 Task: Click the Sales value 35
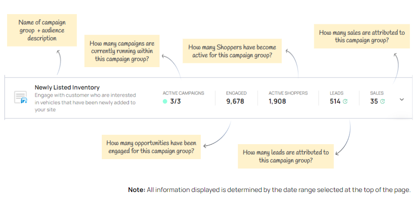point(374,101)
